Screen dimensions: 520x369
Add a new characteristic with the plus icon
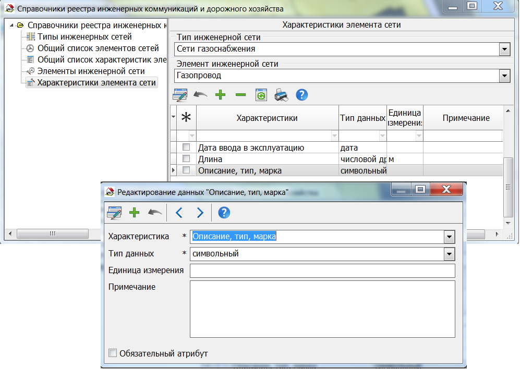pyautogui.click(x=220, y=95)
